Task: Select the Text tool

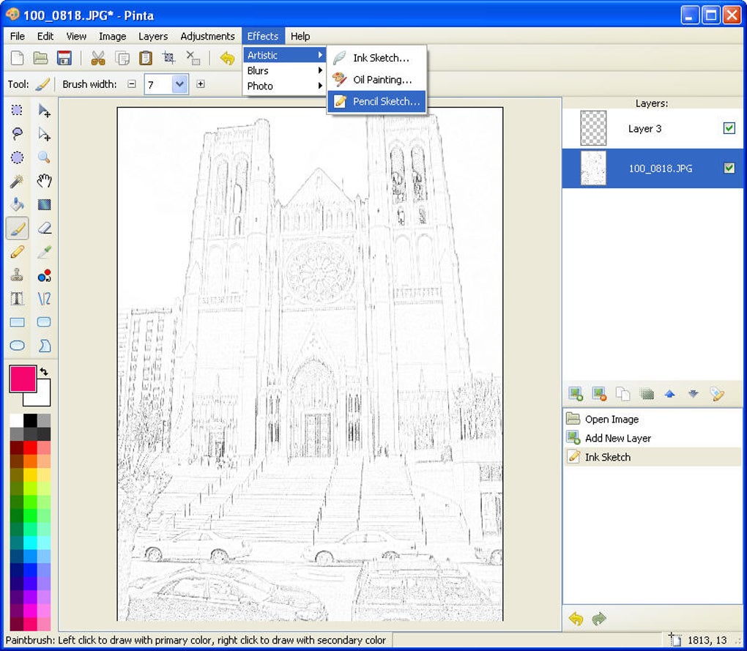Action: [17, 299]
